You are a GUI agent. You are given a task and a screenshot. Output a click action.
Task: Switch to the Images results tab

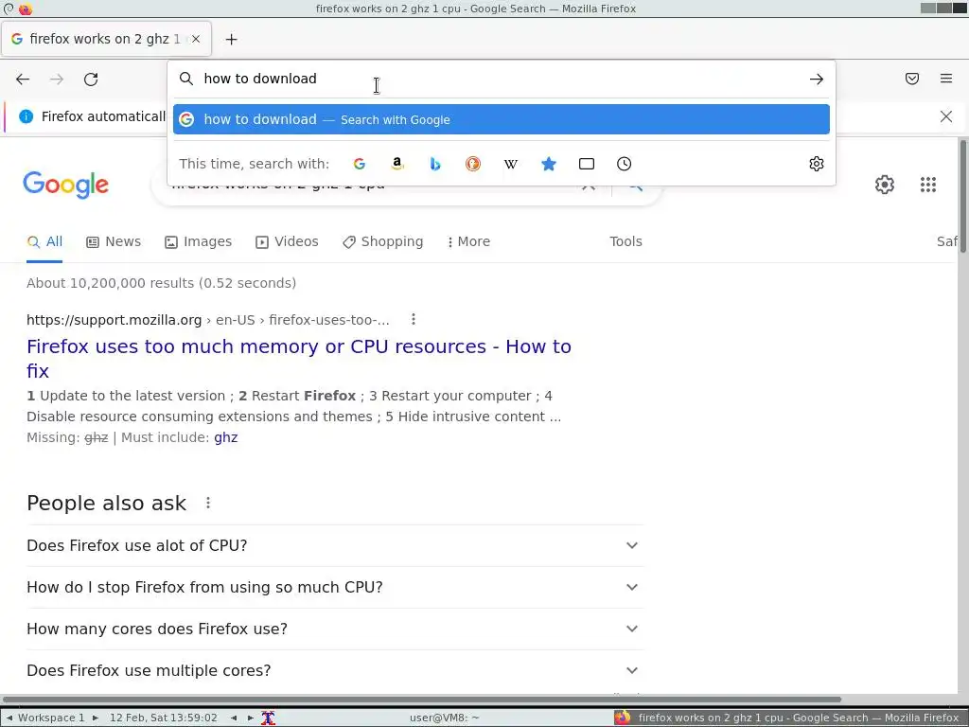(199, 241)
